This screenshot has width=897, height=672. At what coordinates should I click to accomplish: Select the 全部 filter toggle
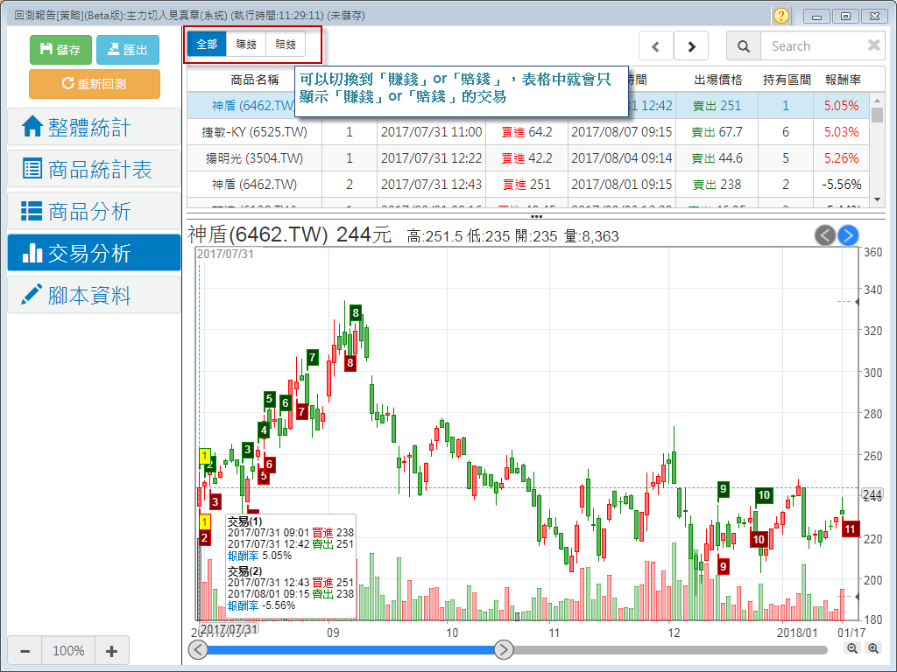pyautogui.click(x=207, y=44)
